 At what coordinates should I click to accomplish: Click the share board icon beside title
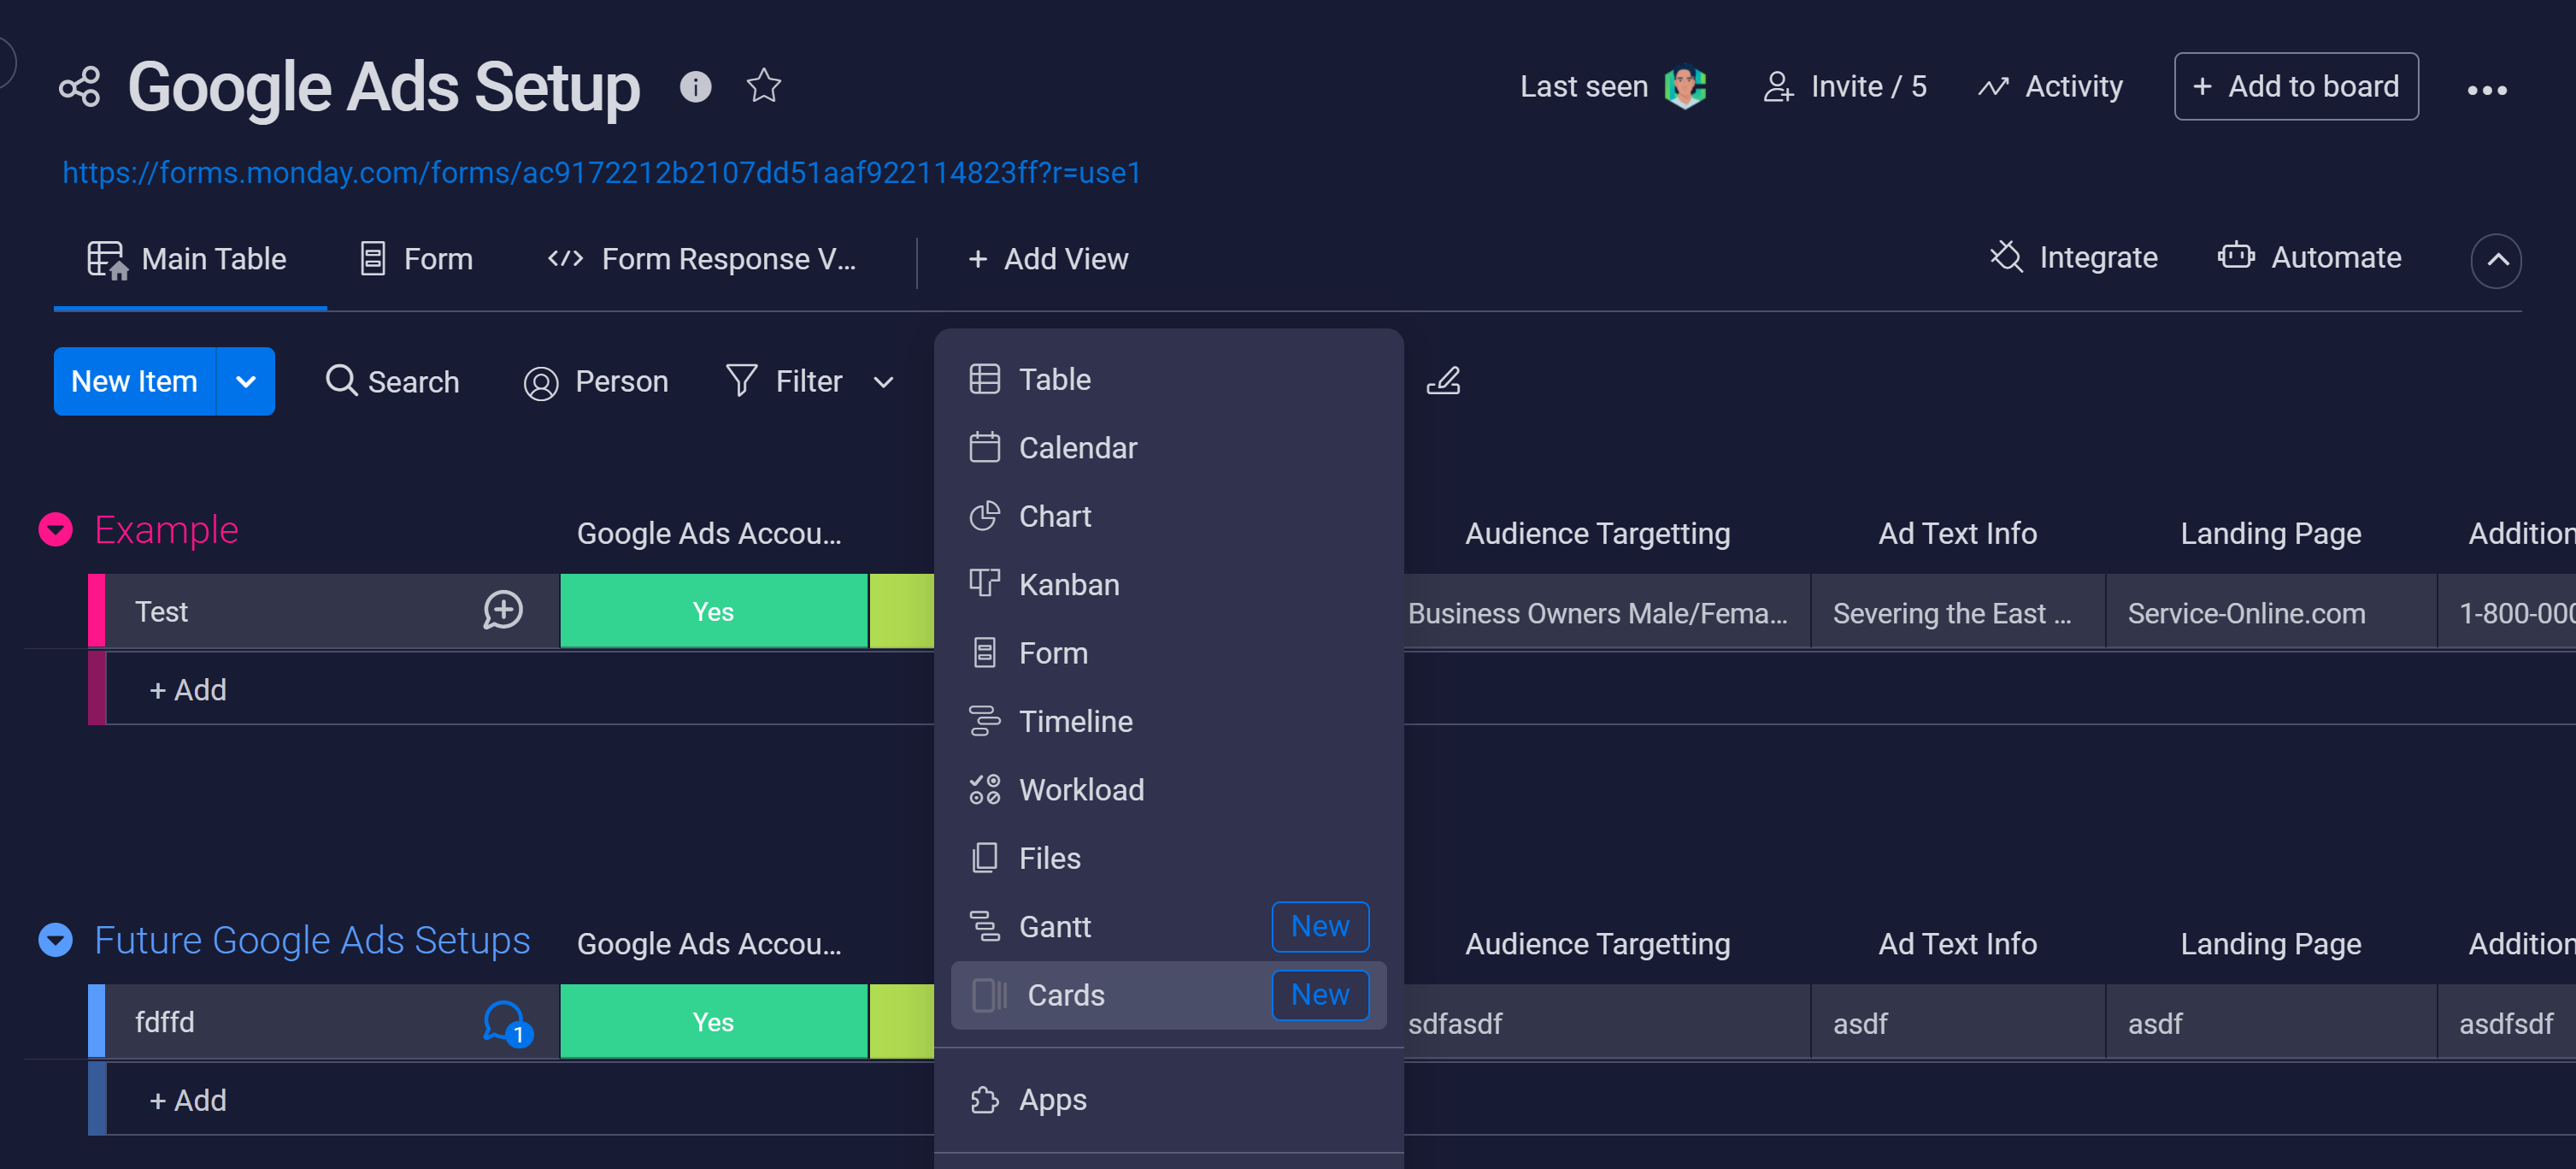click(x=79, y=87)
